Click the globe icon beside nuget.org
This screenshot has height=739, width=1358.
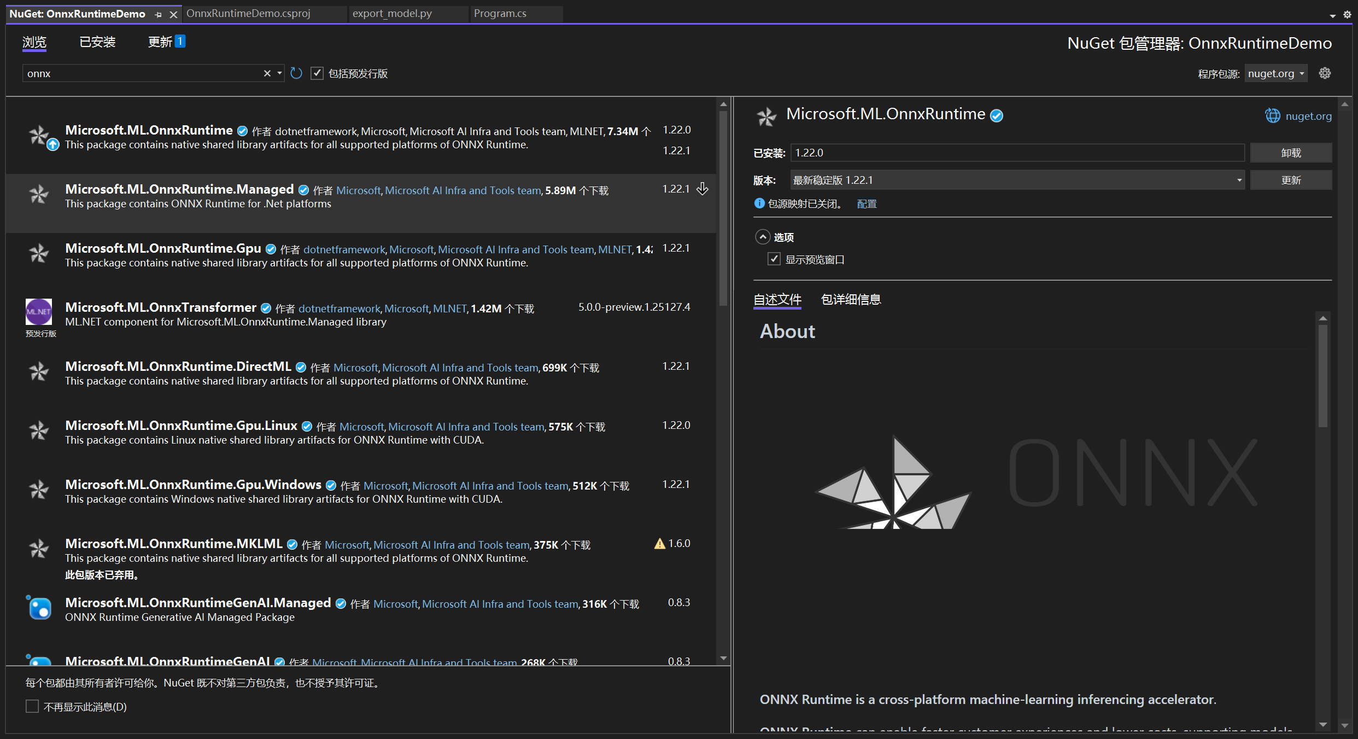tap(1273, 116)
